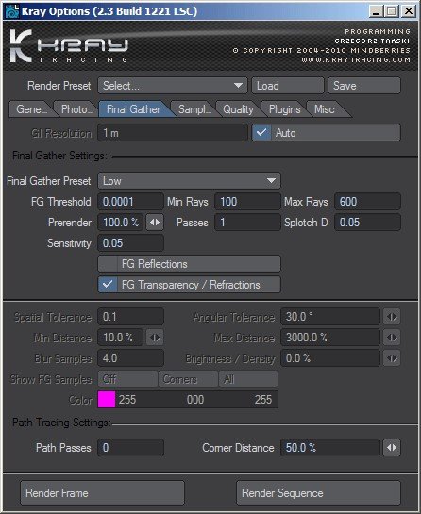This screenshot has width=421, height=514.
Task: Click the Min Distance slider arrows
Action: pos(155,338)
